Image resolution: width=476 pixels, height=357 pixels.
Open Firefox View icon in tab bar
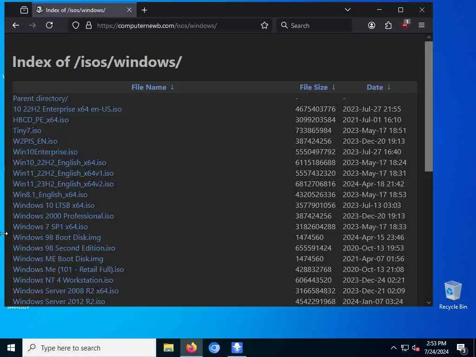pos(24,10)
